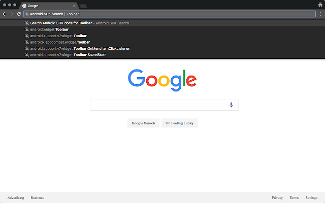Select the android.widget.Toolbar suggestion

pos(162,29)
